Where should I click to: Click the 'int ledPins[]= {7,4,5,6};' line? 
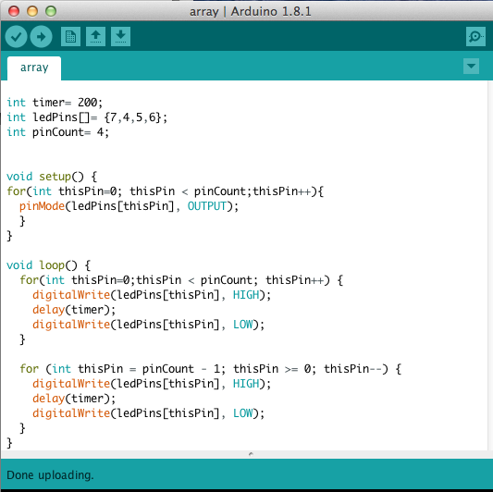87,117
